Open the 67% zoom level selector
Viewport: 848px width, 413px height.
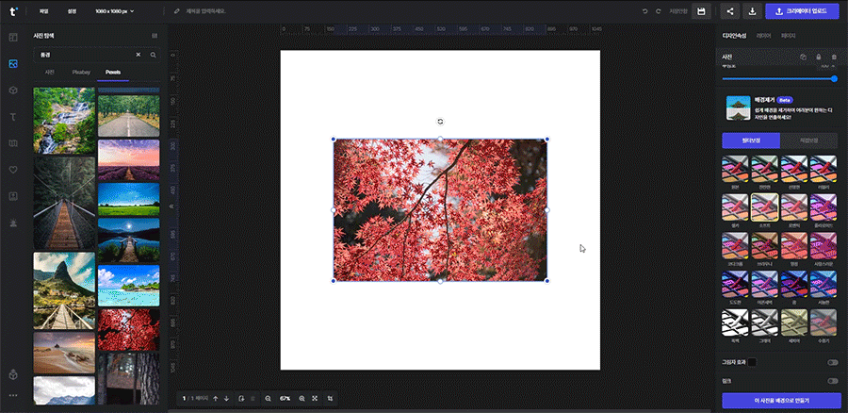tap(285, 399)
